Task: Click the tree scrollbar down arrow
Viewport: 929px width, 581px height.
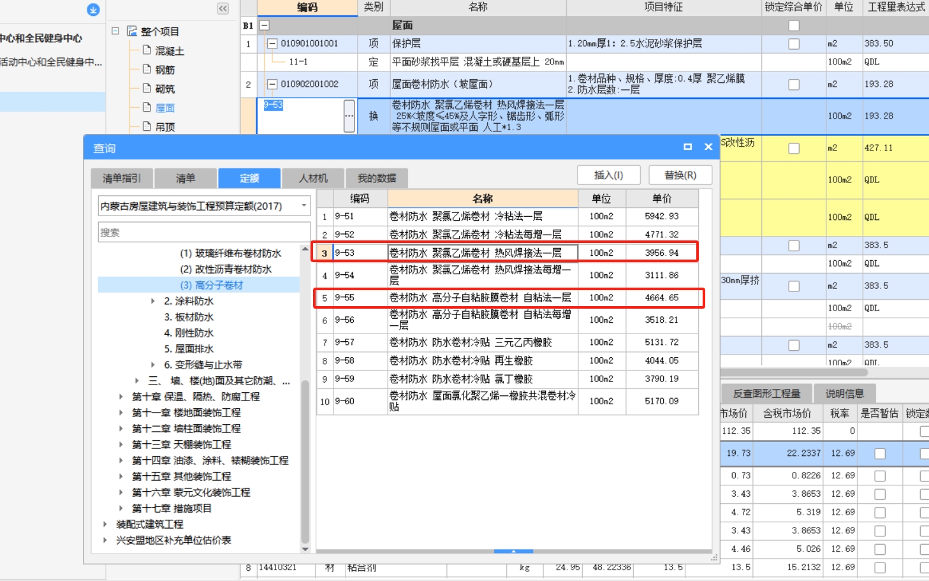Action: [x=305, y=548]
